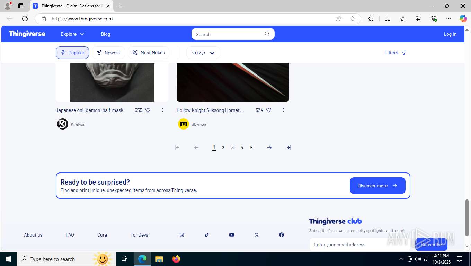
Task: Open more options for Hollow Knight Silksong item
Action: click(284, 110)
